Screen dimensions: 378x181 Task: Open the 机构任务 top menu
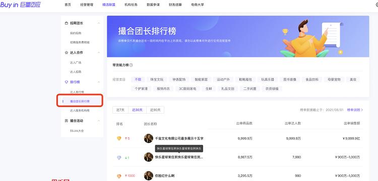point(131,5)
